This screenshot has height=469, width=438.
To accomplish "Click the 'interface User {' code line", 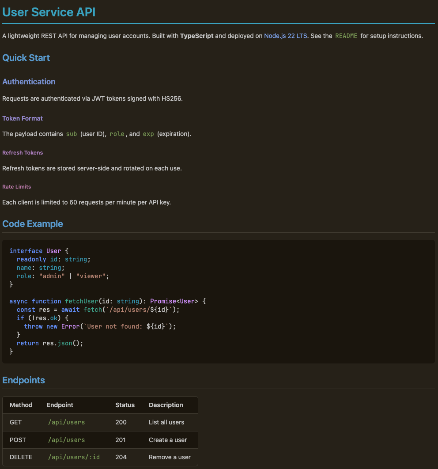I will point(39,251).
